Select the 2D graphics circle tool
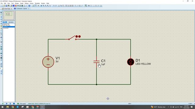This screenshot has width=195, height=109. click(1, 49)
